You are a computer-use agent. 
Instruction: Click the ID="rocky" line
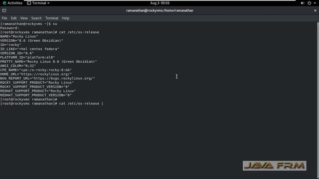coord(10,45)
